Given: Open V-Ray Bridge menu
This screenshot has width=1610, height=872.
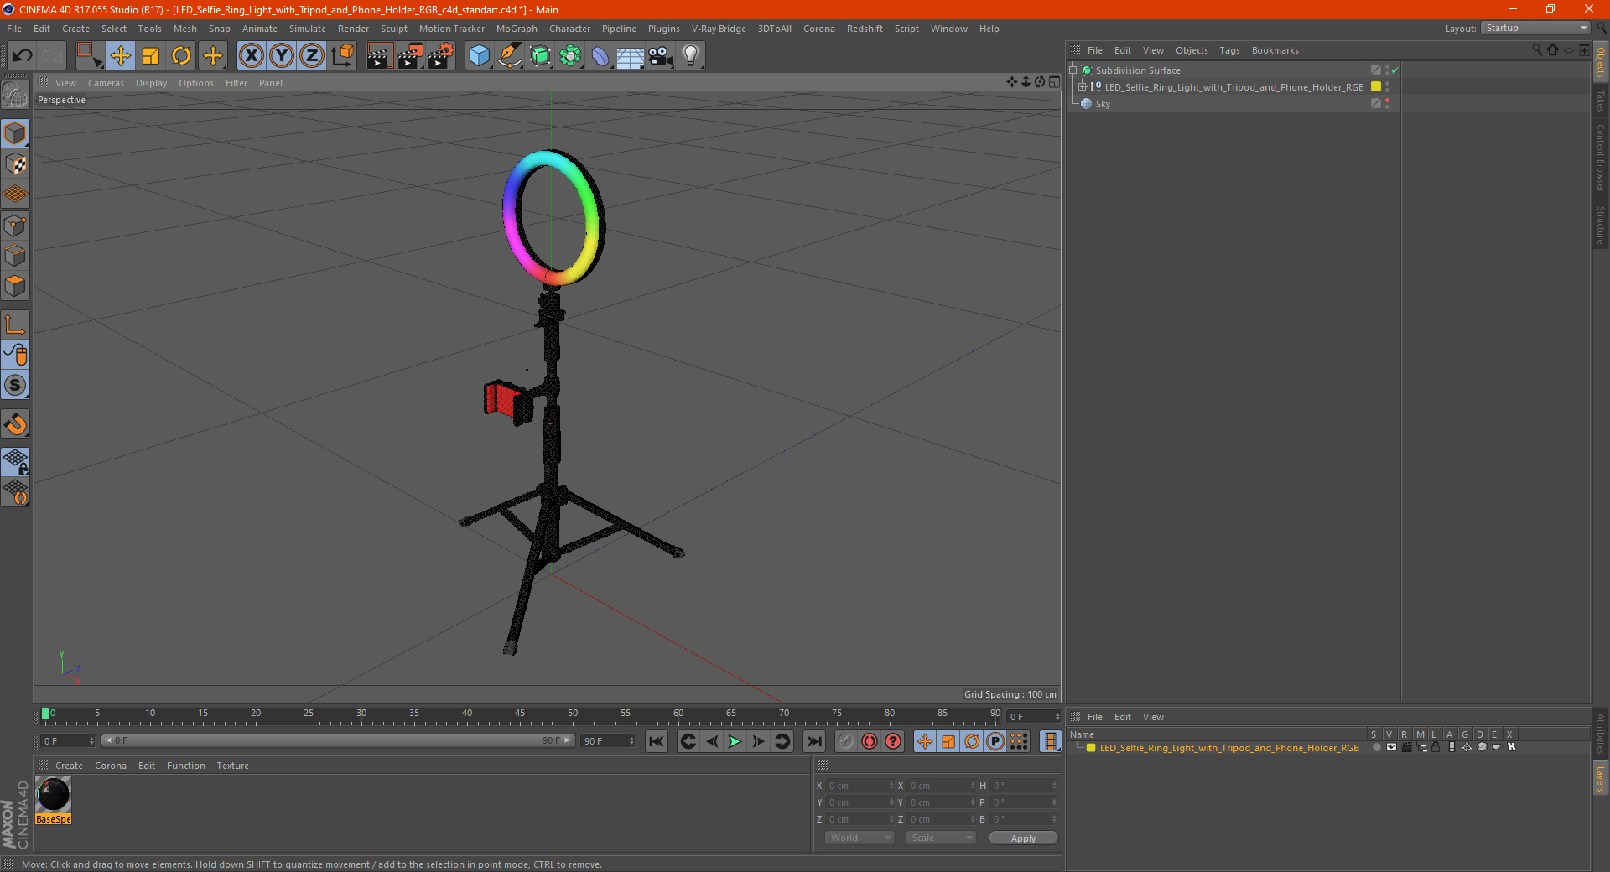Looking at the screenshot, I should (x=719, y=29).
